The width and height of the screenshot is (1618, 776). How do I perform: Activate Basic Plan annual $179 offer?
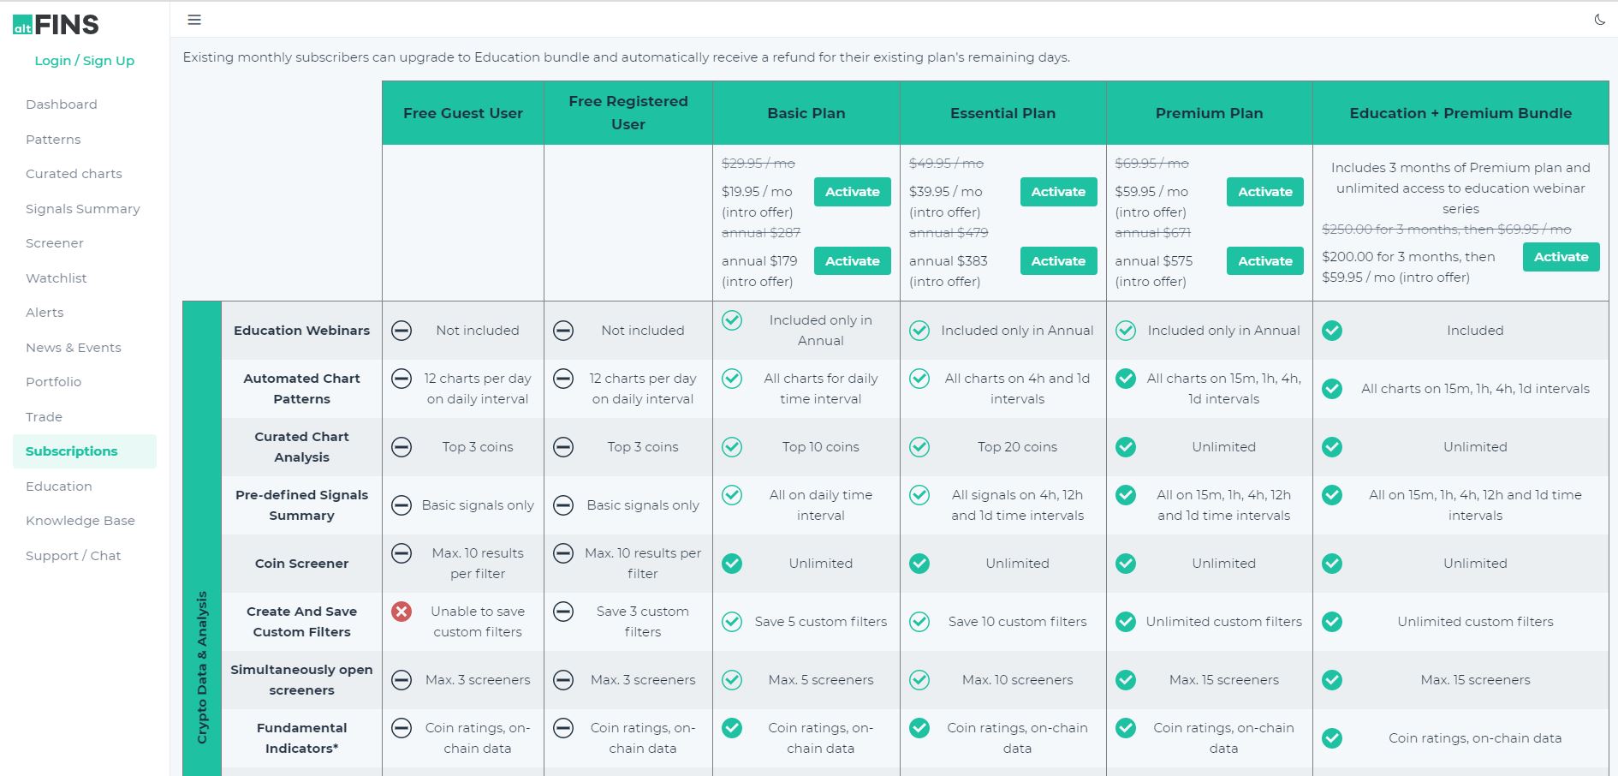tap(853, 261)
